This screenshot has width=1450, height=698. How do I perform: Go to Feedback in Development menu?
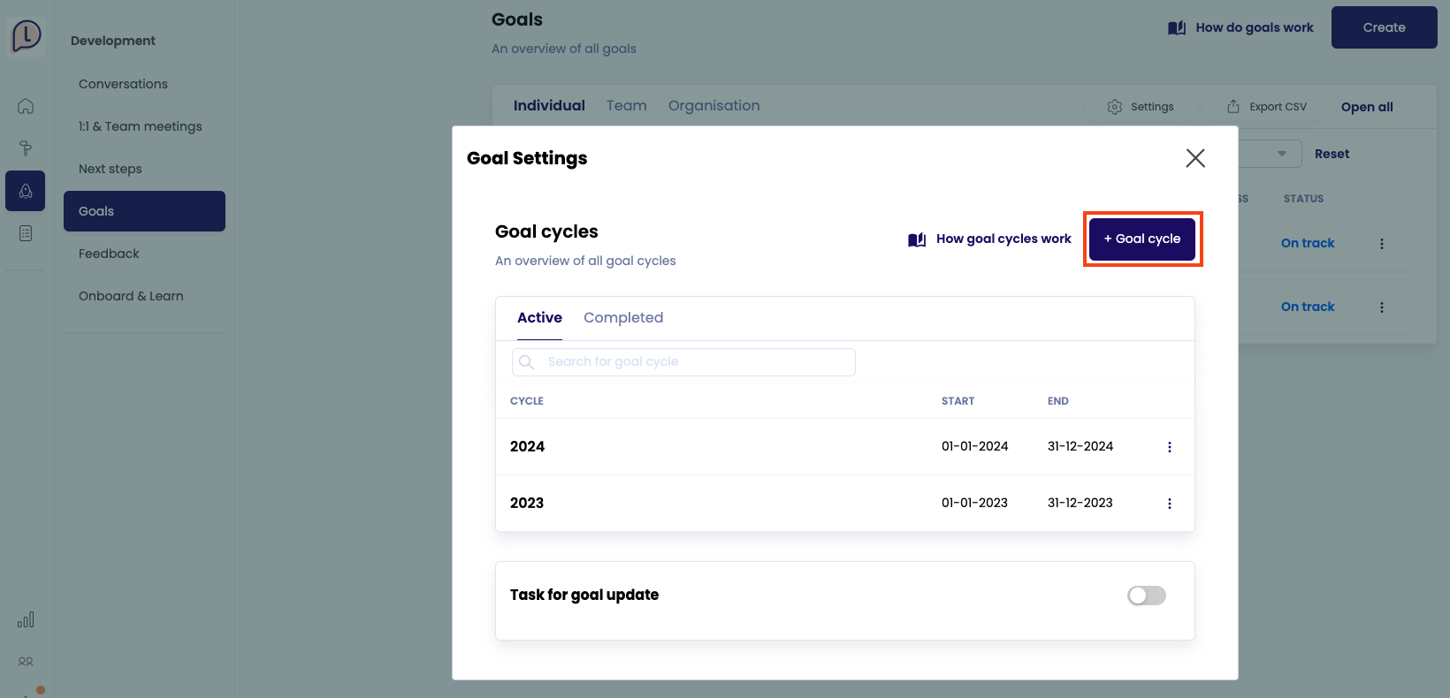[x=109, y=254]
